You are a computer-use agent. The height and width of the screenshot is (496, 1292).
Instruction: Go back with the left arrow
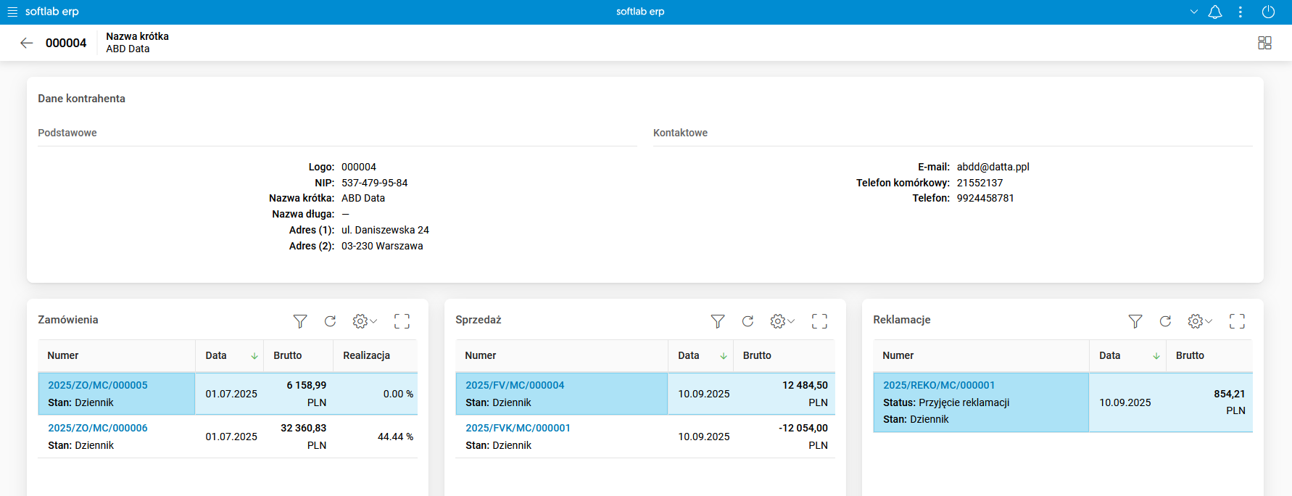pos(27,43)
